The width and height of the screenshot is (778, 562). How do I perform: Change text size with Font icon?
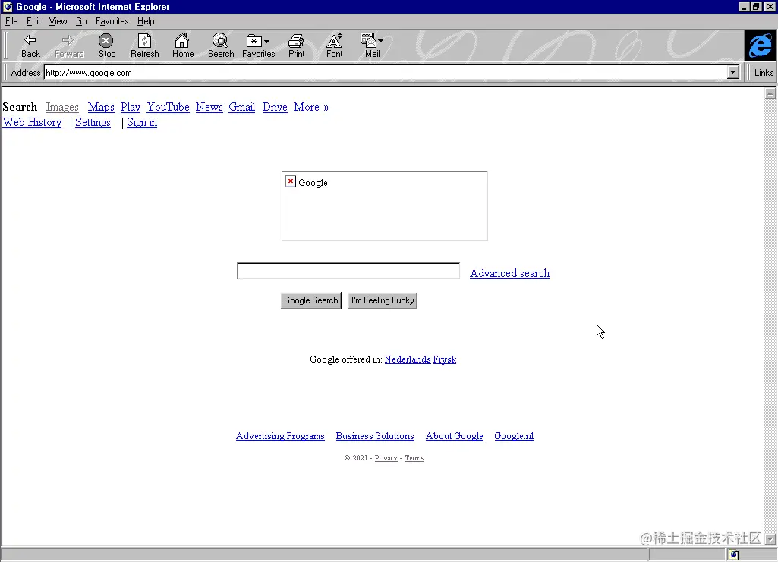(334, 46)
